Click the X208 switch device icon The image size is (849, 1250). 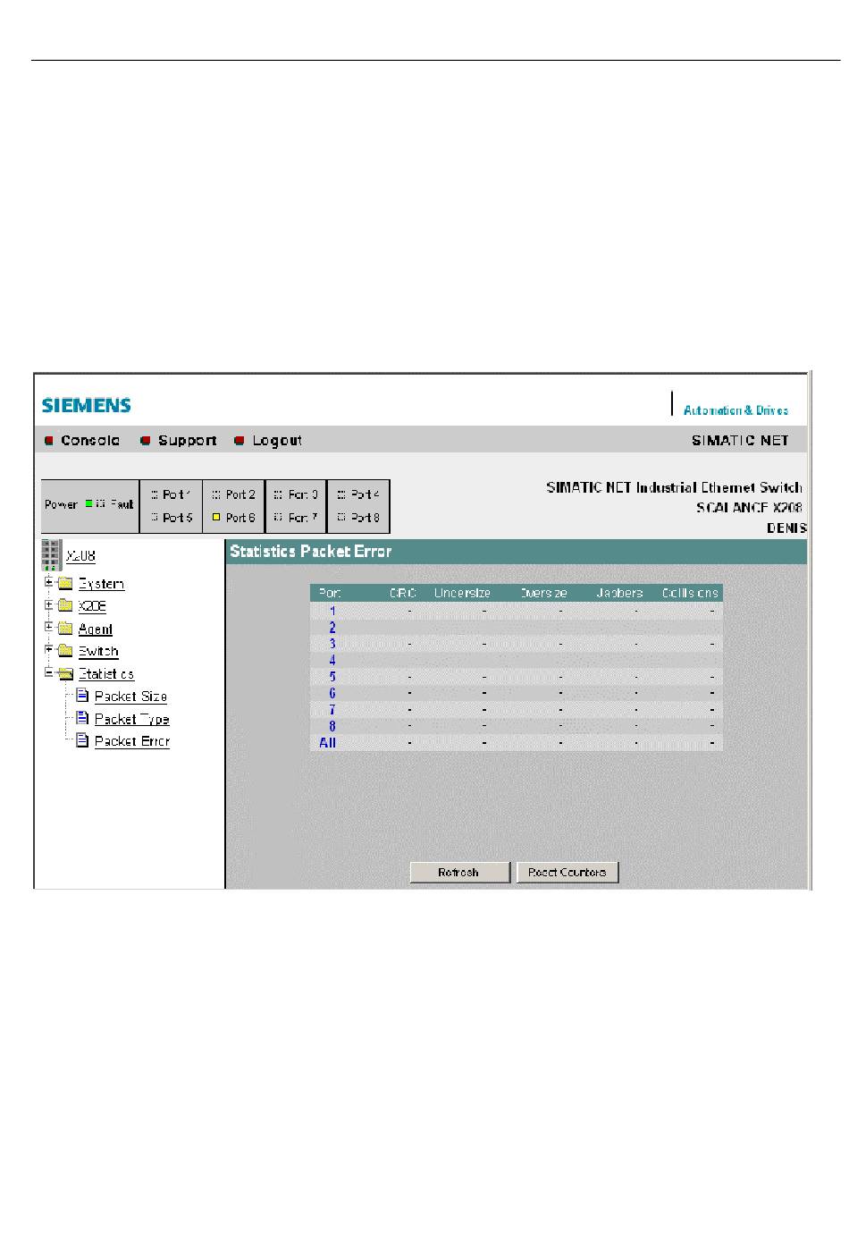point(51,554)
